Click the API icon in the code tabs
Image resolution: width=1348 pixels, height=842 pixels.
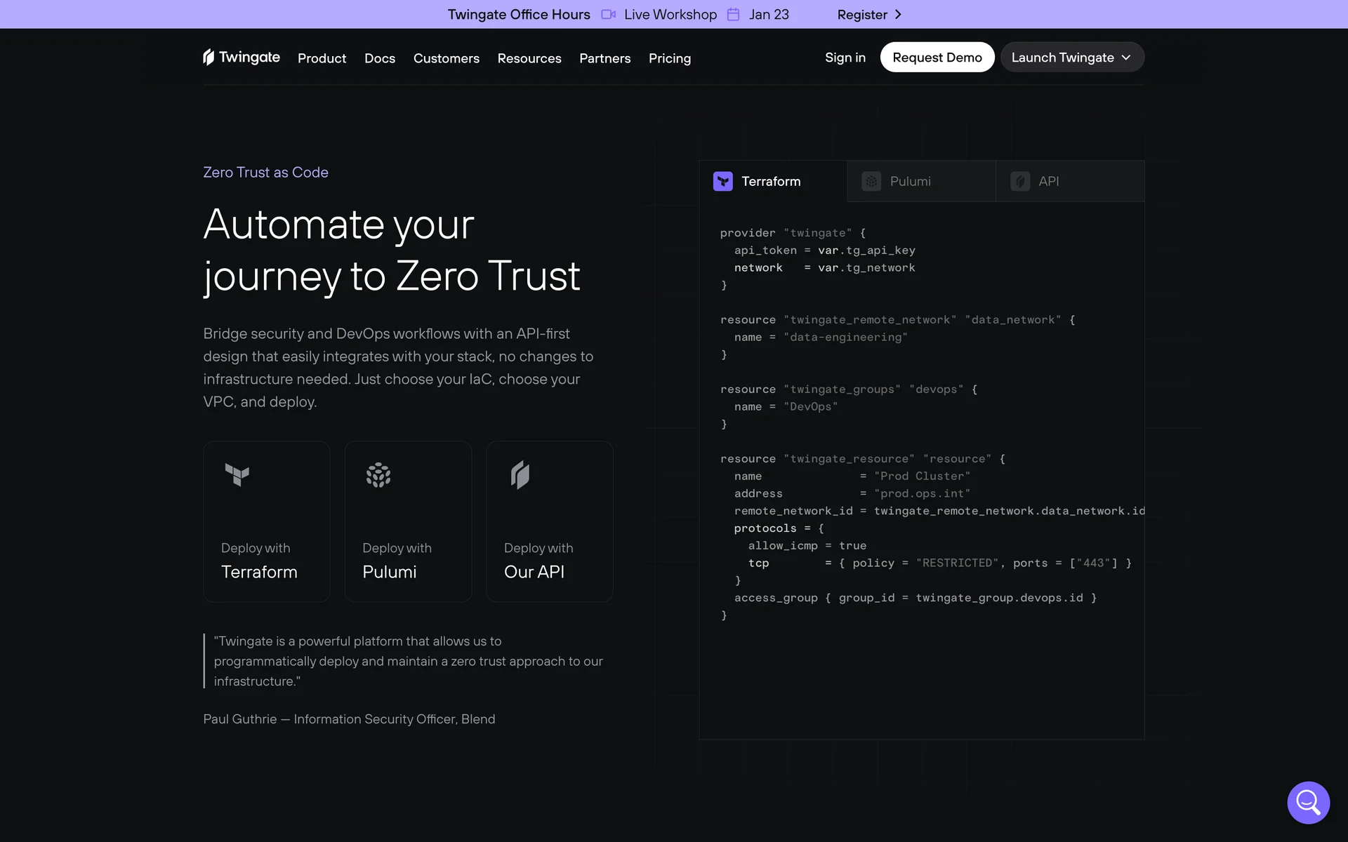[x=1019, y=181]
